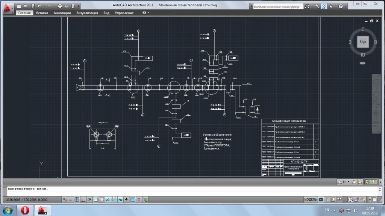Open Favorites star icon

pos(331,6)
